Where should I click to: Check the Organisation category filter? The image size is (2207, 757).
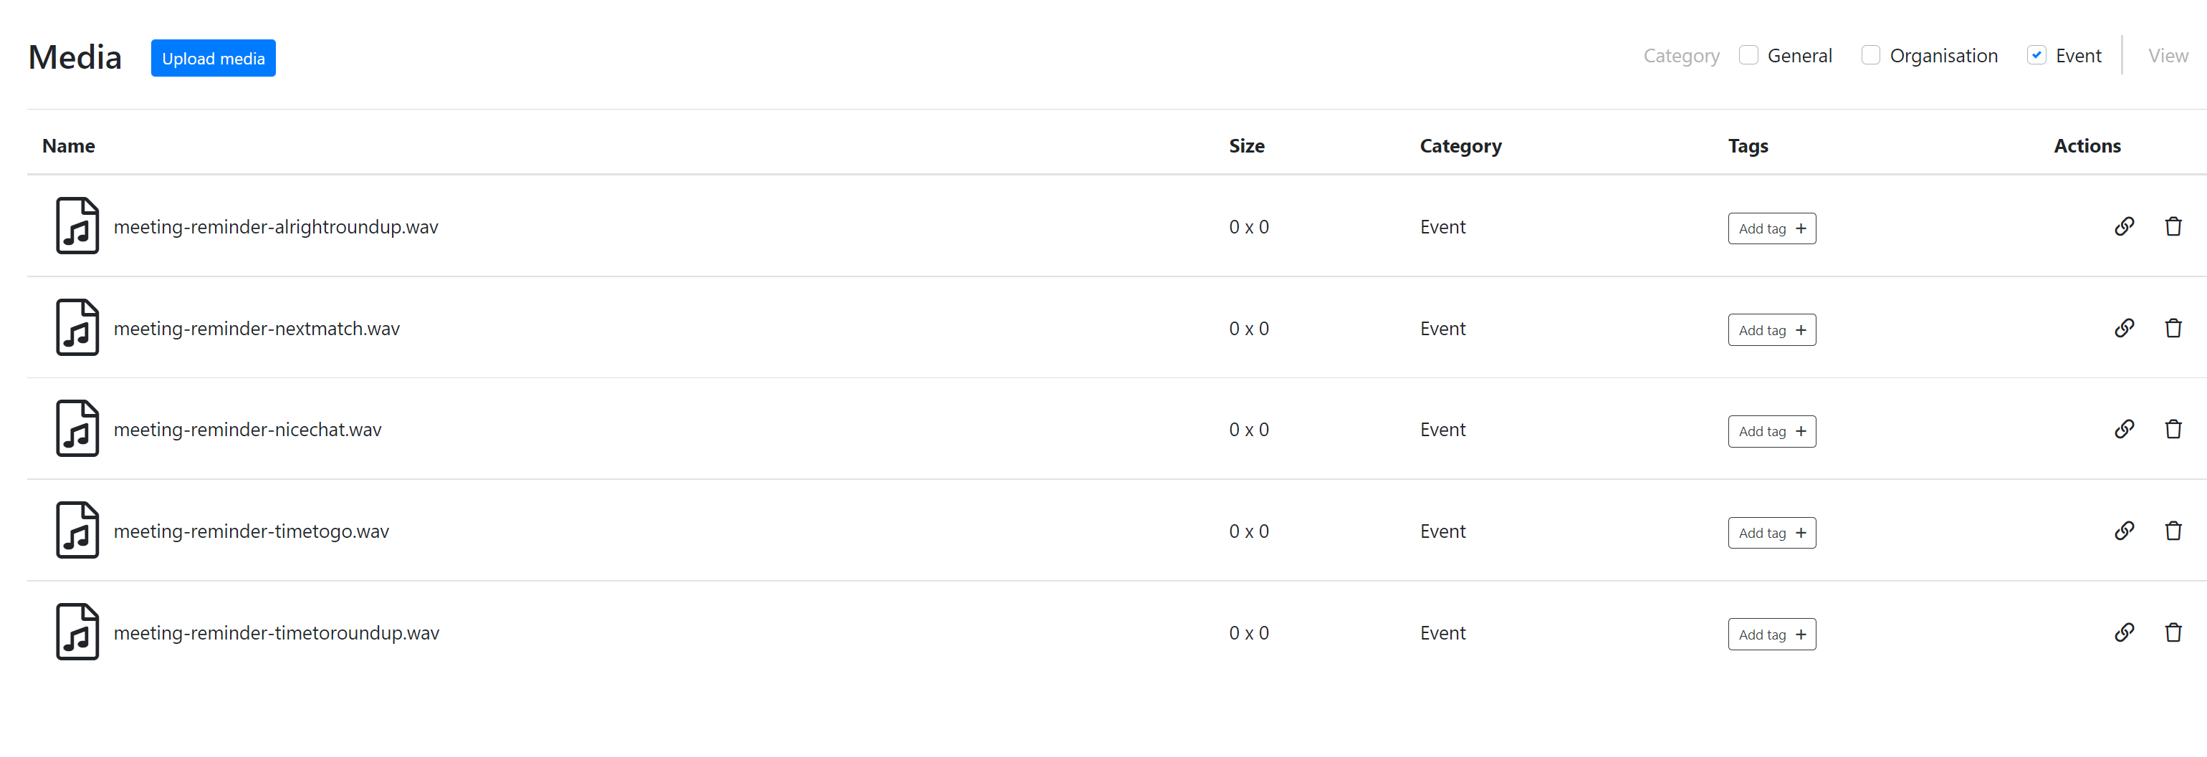tap(1870, 56)
